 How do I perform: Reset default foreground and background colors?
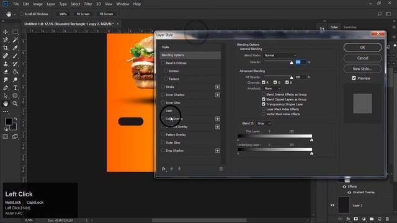coord(6,129)
